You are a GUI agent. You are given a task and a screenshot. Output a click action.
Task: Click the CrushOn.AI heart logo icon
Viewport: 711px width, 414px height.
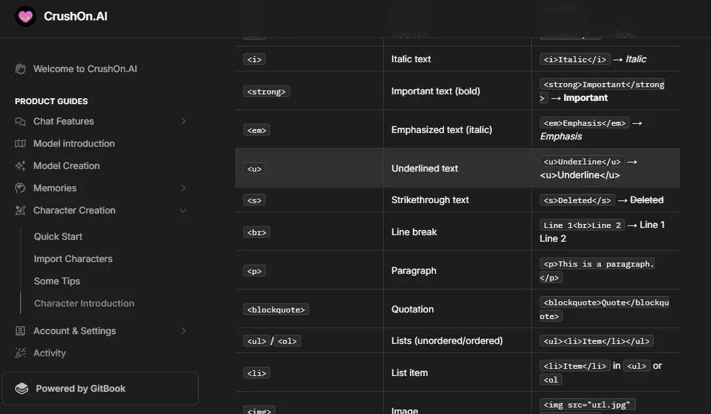coord(26,16)
